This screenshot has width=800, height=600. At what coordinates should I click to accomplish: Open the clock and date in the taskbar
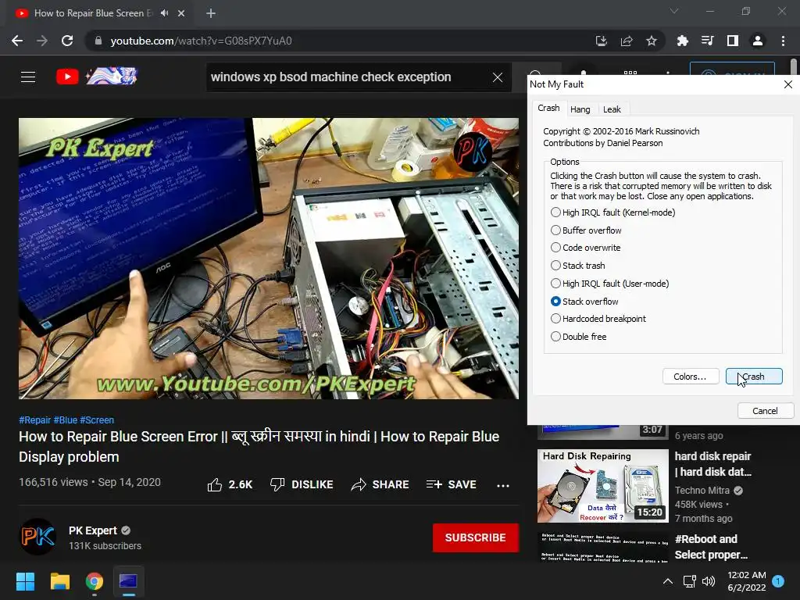coord(746,581)
